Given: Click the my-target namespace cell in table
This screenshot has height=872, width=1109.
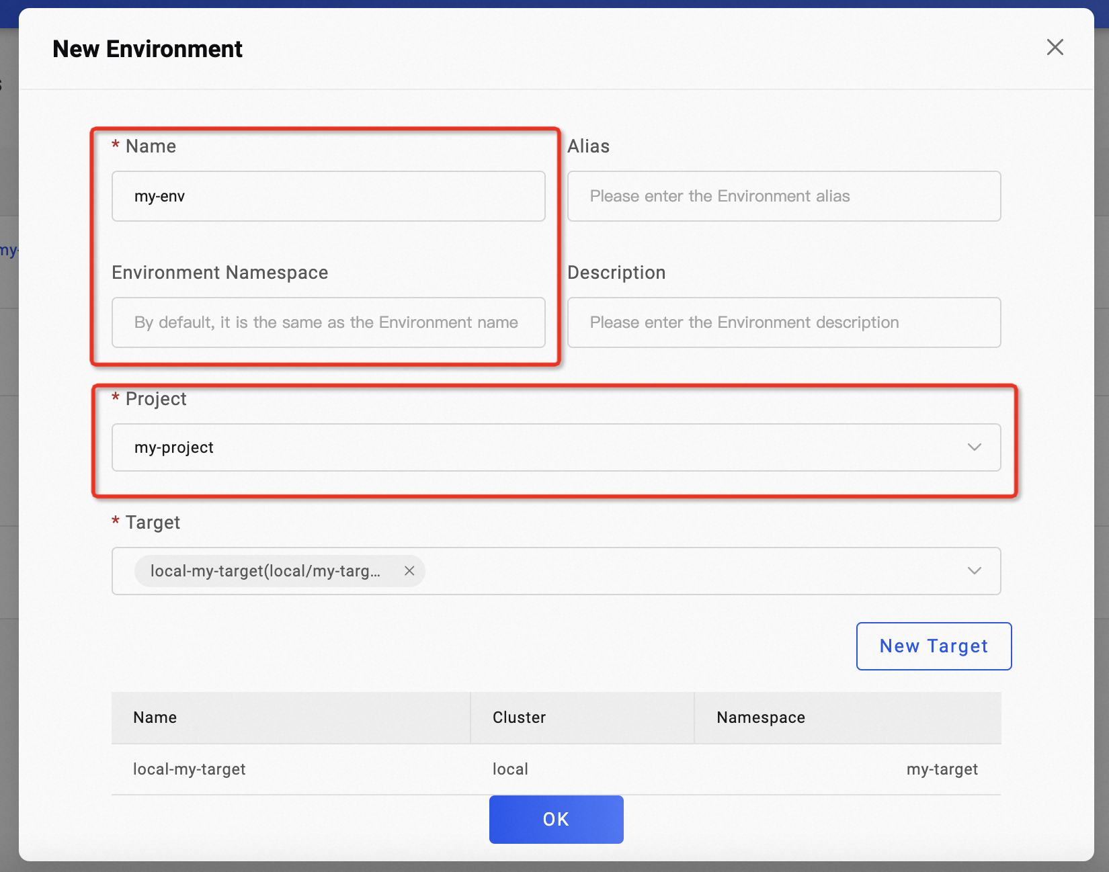Looking at the screenshot, I should click(x=942, y=769).
